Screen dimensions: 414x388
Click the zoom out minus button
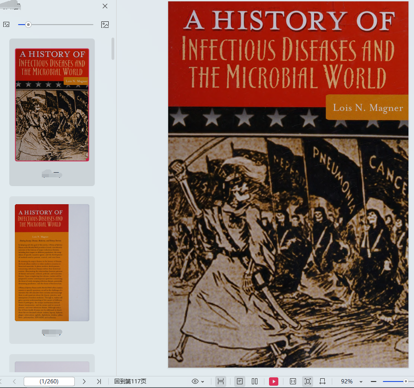click(x=373, y=382)
